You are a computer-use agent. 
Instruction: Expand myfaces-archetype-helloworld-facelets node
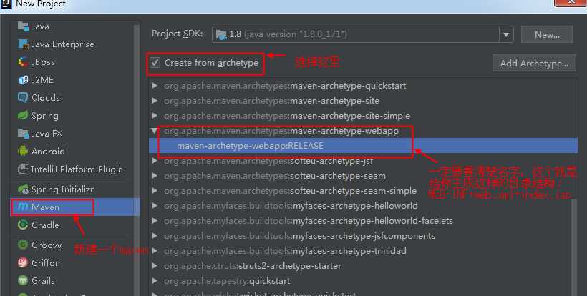click(154, 221)
